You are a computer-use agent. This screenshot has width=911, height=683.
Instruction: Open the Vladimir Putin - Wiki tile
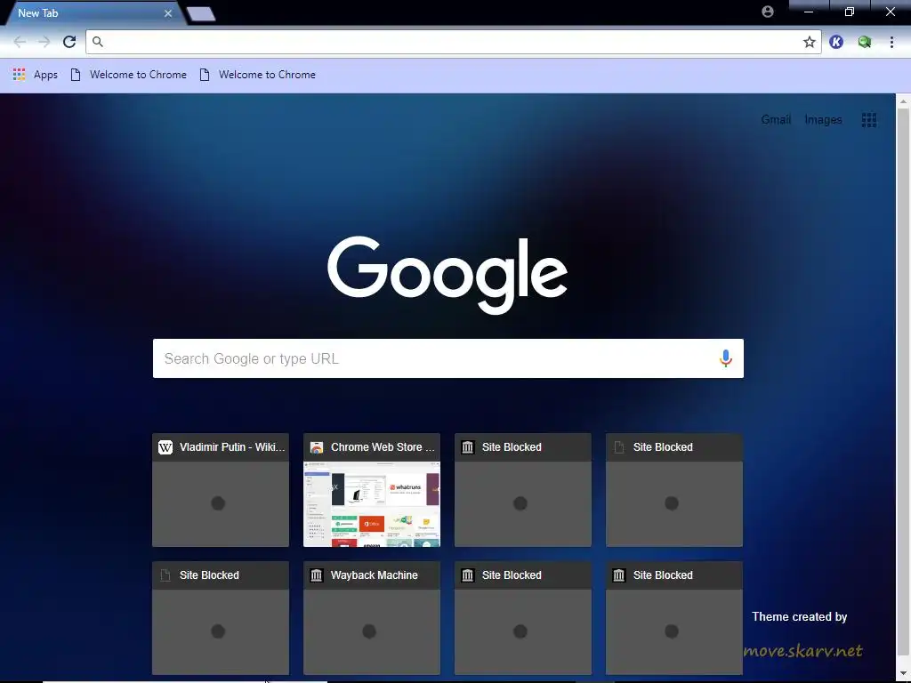tap(221, 490)
